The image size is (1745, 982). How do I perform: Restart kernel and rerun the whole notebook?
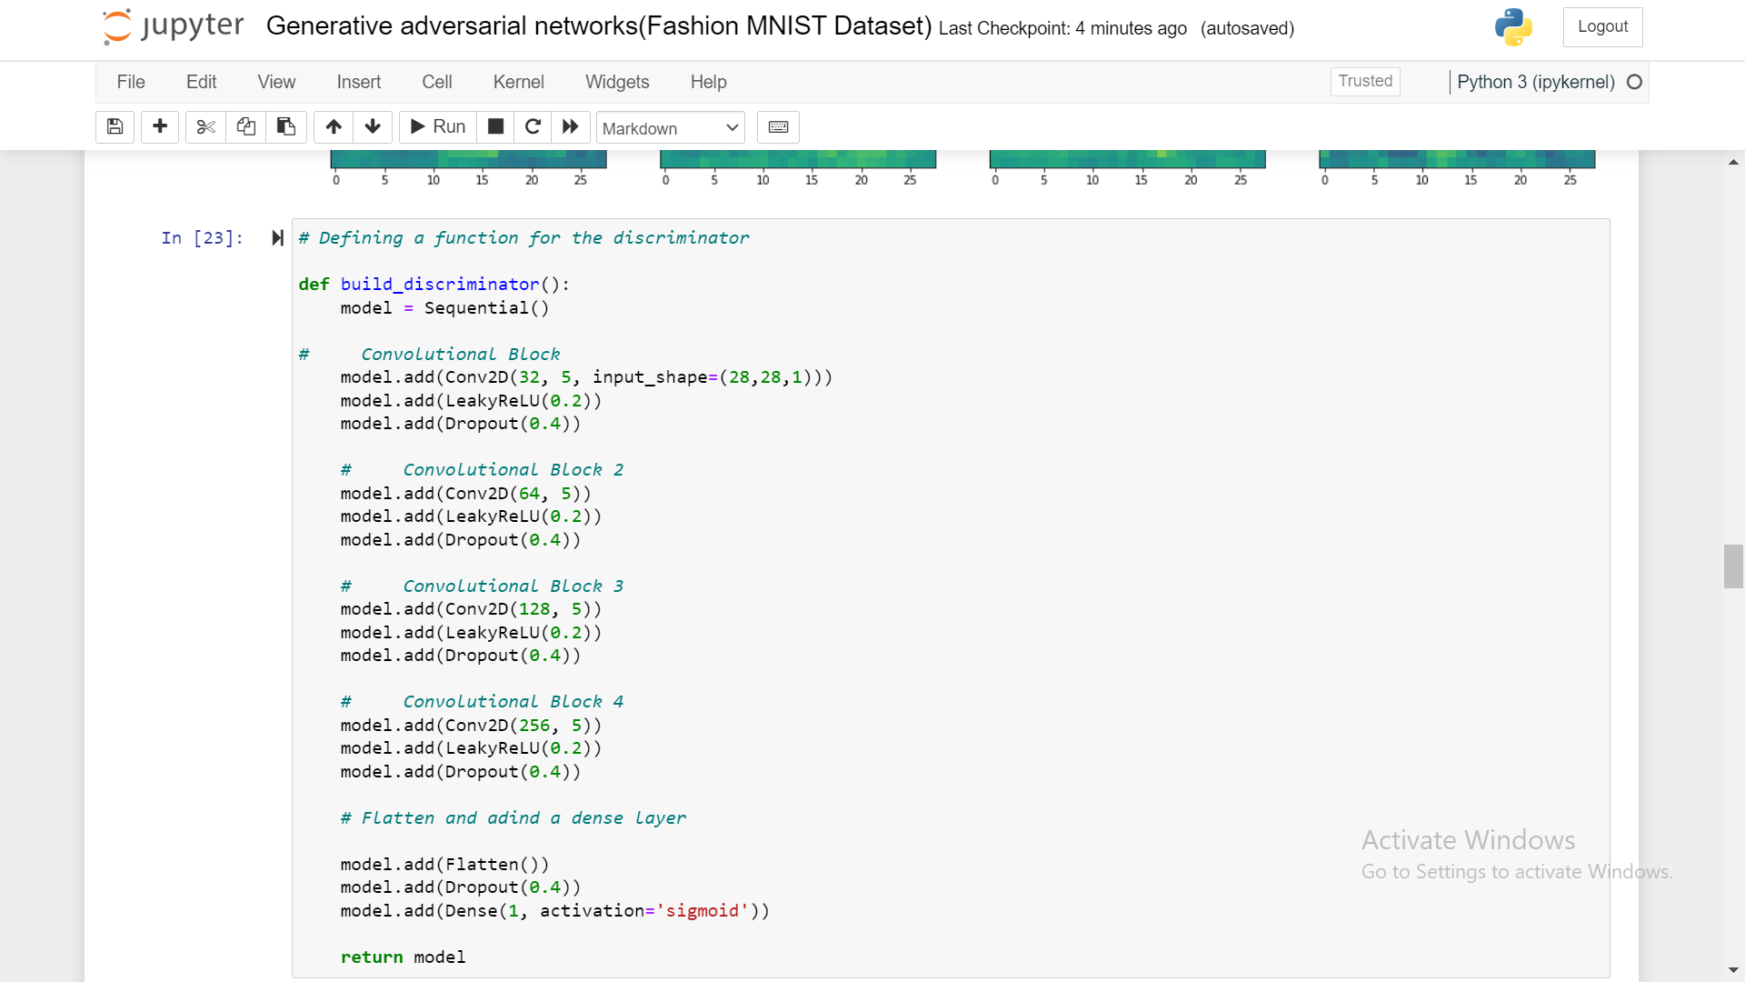pos(571,127)
